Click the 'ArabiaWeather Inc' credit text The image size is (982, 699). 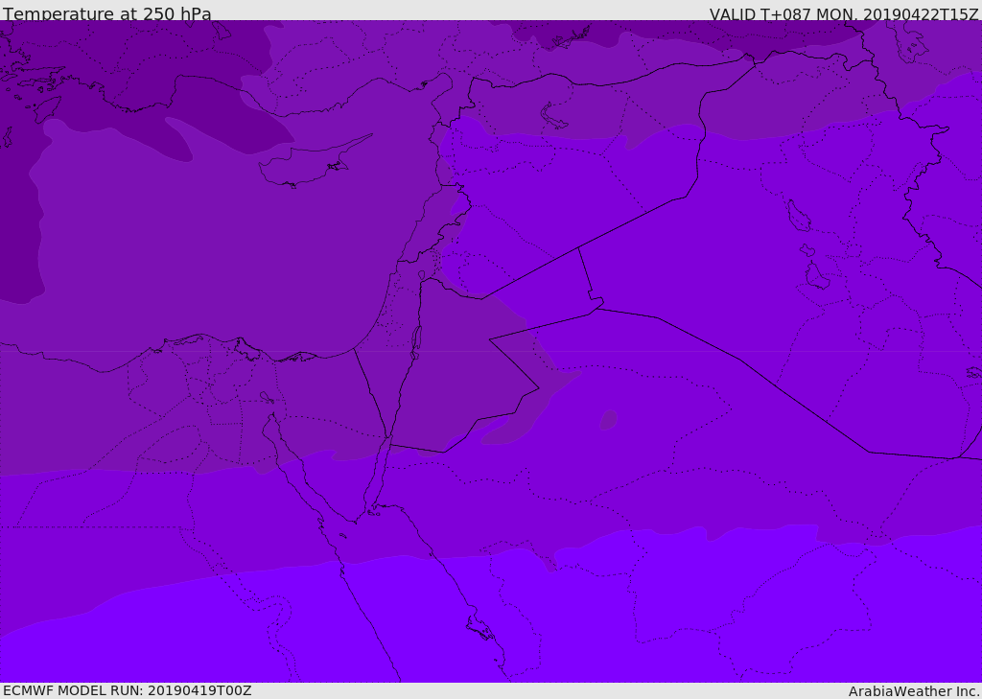coord(913,691)
